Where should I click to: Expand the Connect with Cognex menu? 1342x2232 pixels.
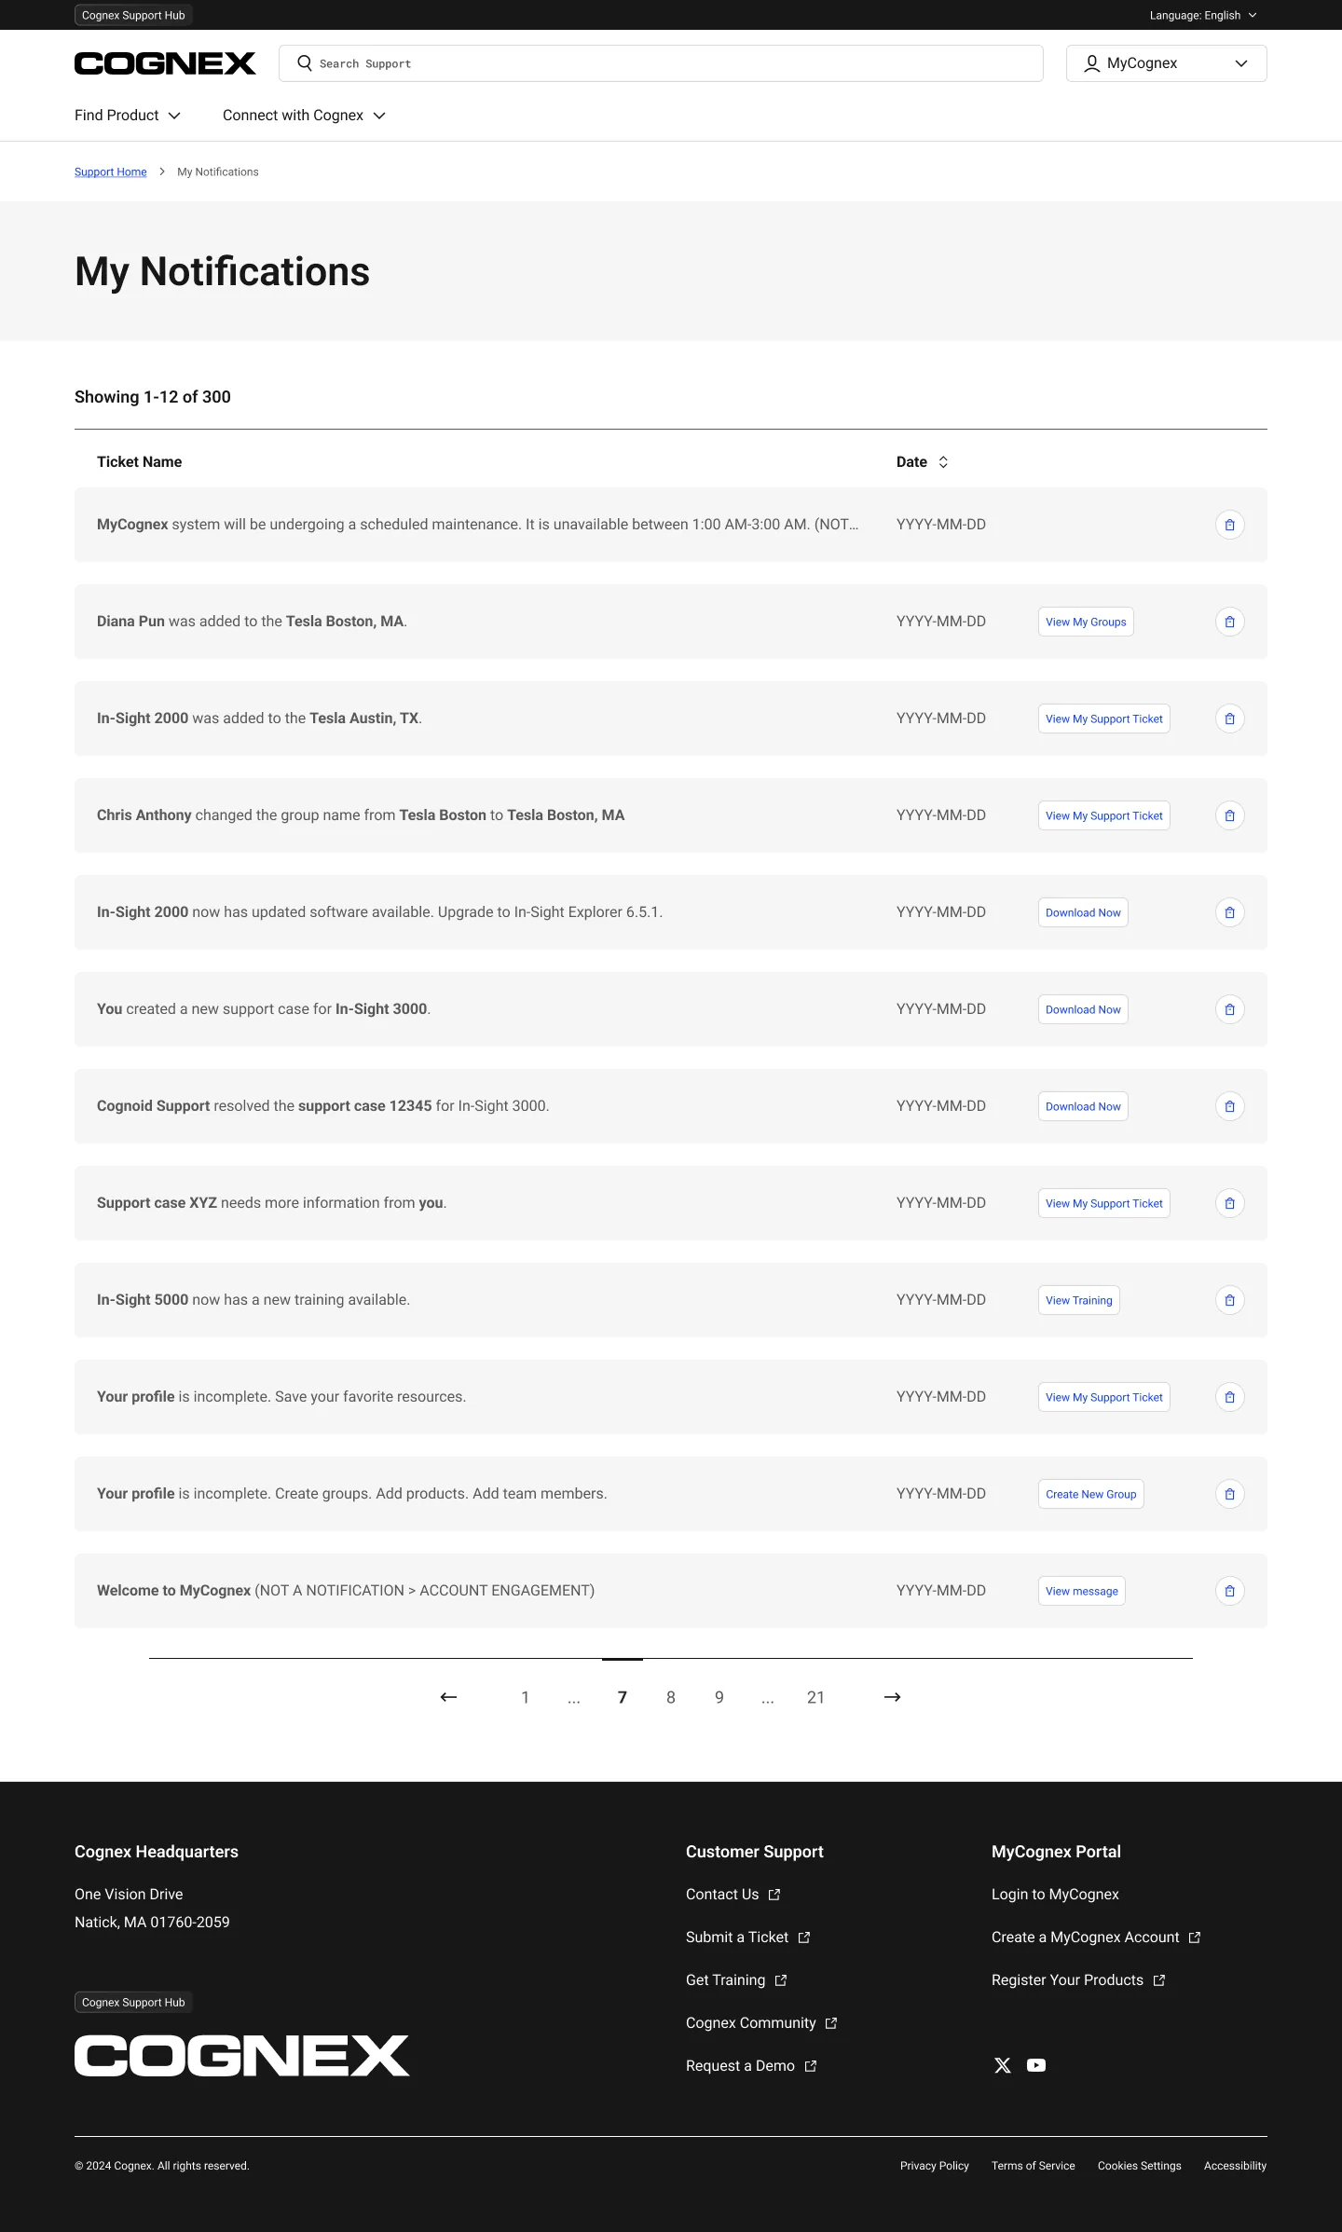point(304,116)
